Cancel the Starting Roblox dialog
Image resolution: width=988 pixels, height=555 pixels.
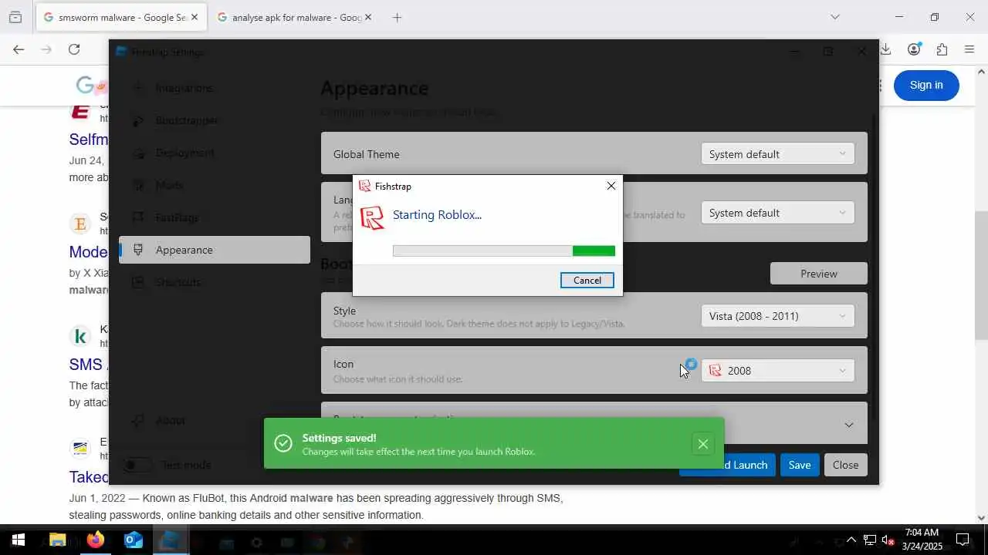click(x=587, y=281)
